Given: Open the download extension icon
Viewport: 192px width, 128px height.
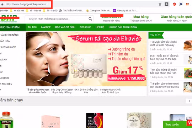Looking at the screenshot, I should click(x=166, y=4).
